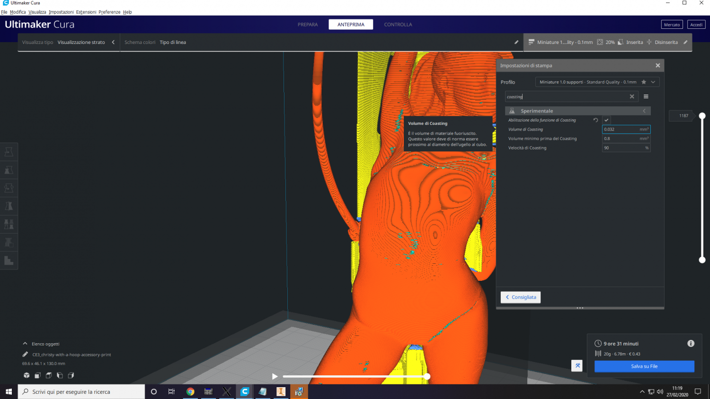Clear the coasting search text
This screenshot has width=710, height=399.
tap(632, 96)
